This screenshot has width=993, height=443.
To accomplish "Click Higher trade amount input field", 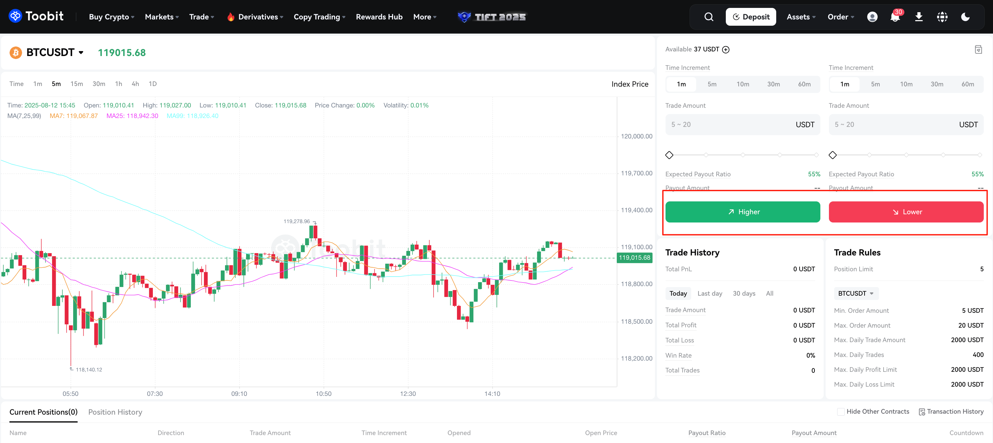I will coord(742,124).
